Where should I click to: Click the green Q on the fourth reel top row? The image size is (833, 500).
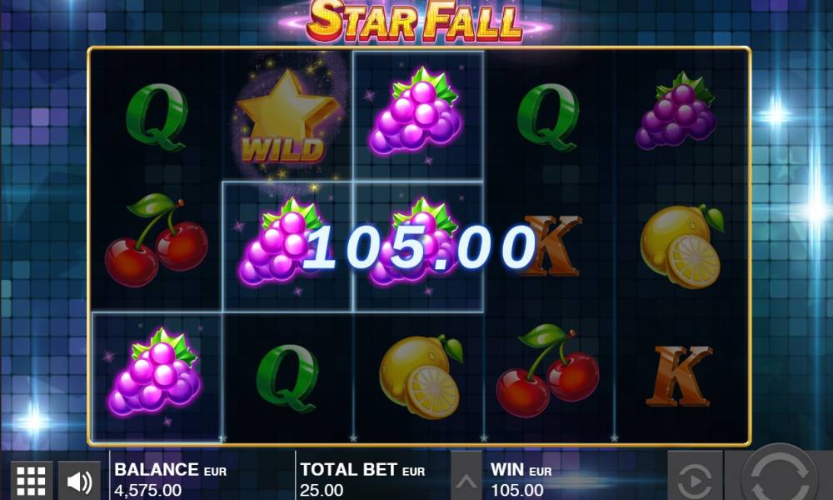548,117
